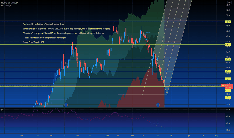This screenshot has width=234, height=138.
Task: Click the 49.04 horizontal line price label
Action: (228, 59)
